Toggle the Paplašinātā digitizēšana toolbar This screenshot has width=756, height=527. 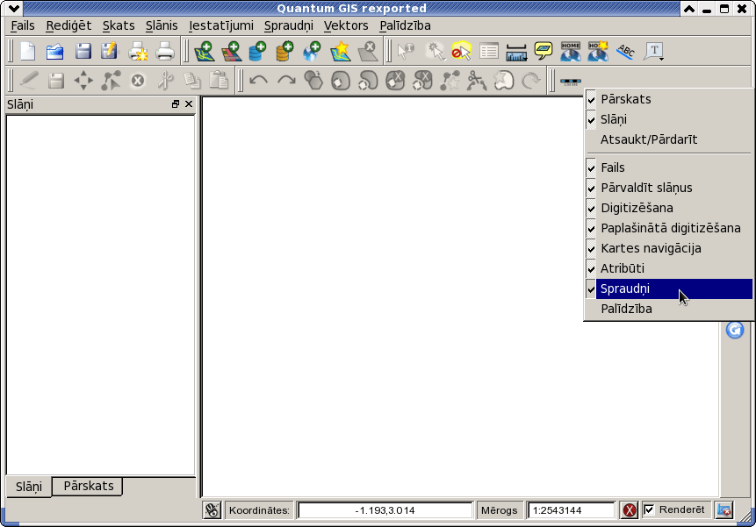tap(669, 228)
